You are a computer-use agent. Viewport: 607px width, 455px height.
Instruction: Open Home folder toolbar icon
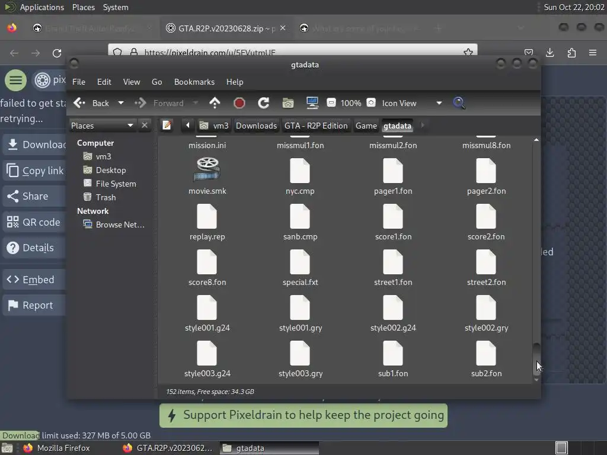point(288,103)
